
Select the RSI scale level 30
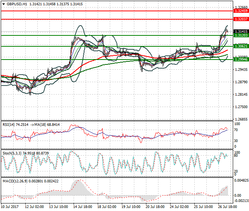click(236, 141)
